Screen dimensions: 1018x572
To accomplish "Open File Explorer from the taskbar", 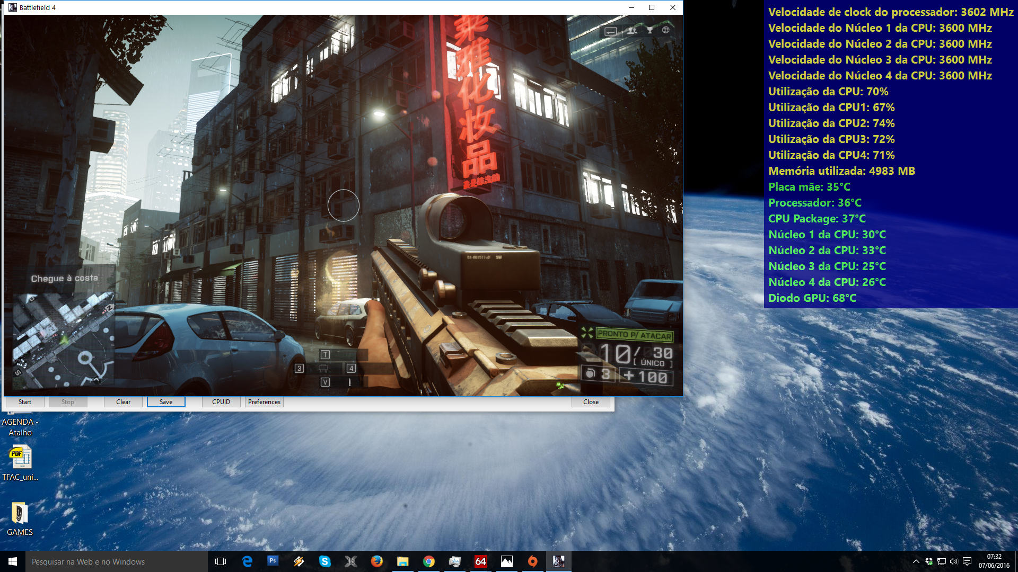I will tap(402, 561).
